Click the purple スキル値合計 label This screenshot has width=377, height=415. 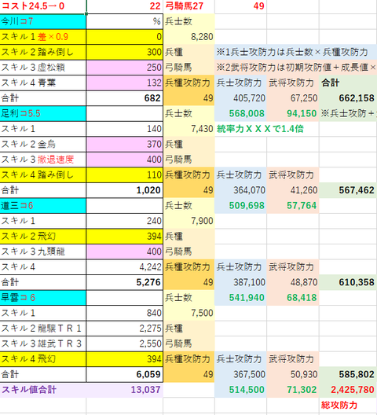(29, 390)
